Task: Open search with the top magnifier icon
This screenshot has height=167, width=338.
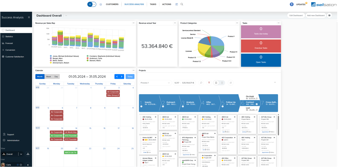Action: pos(182,4)
